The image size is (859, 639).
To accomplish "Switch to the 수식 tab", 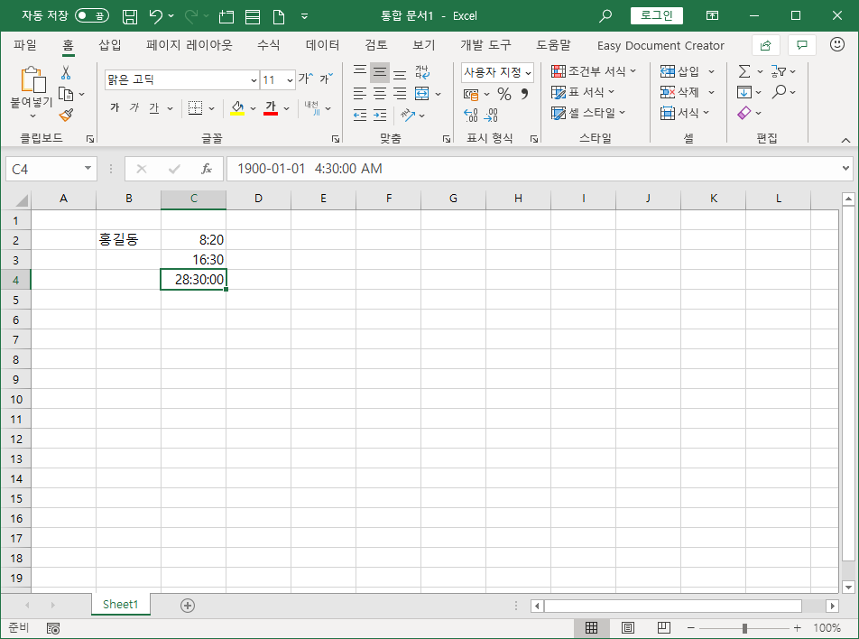I will point(269,45).
